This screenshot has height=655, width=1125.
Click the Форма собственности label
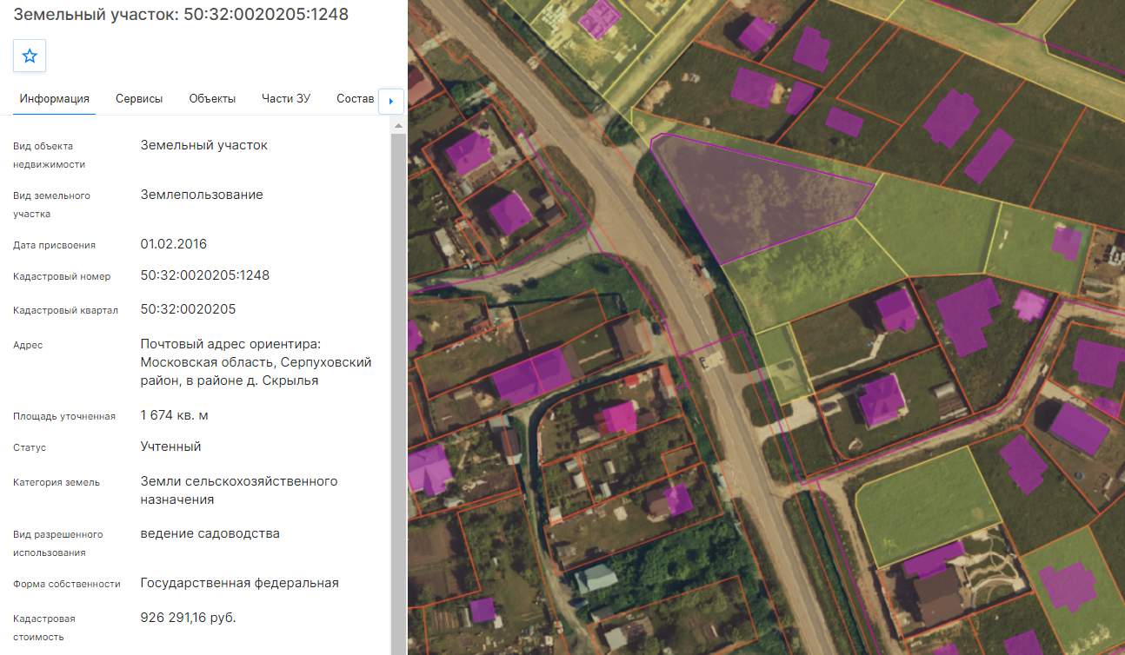[x=67, y=584]
